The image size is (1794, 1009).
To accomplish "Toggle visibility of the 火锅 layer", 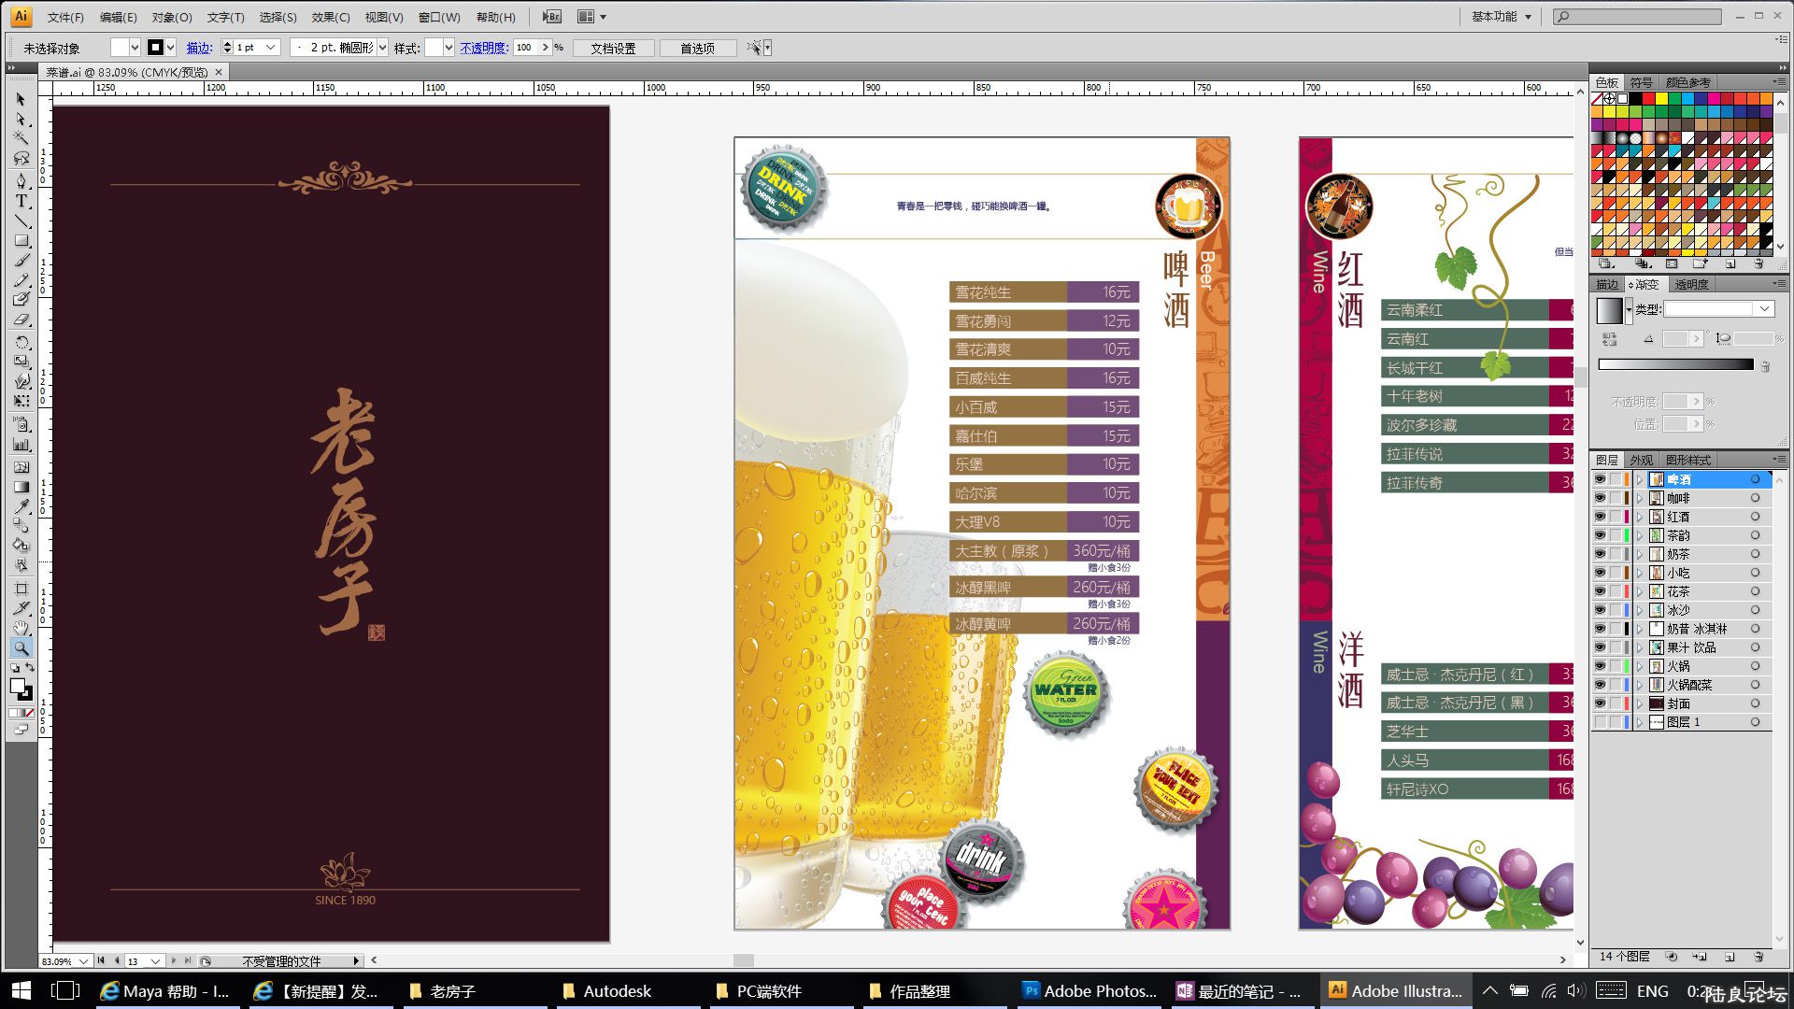I will tap(1600, 666).
